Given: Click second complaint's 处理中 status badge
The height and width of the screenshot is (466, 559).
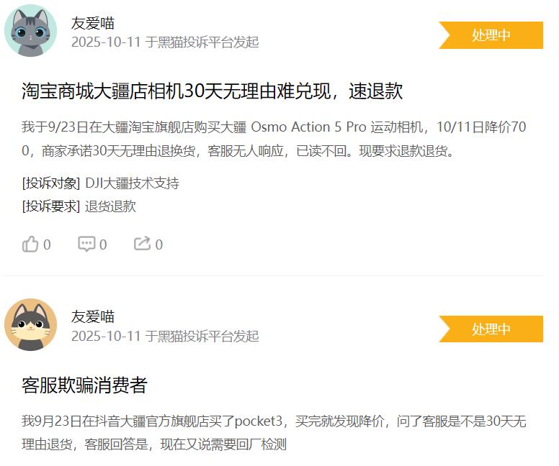Looking at the screenshot, I should click(x=491, y=329).
